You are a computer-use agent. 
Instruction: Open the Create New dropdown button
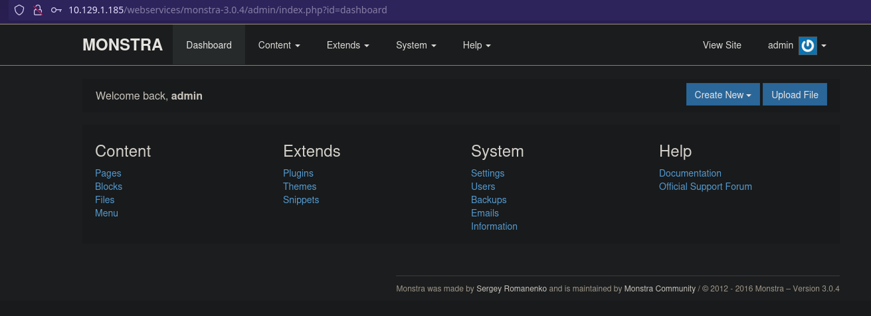click(722, 95)
